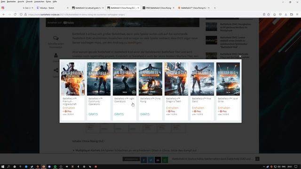The height and width of the screenshot is (169, 301).
Task: Open the Windows notification center
Action: point(296,167)
